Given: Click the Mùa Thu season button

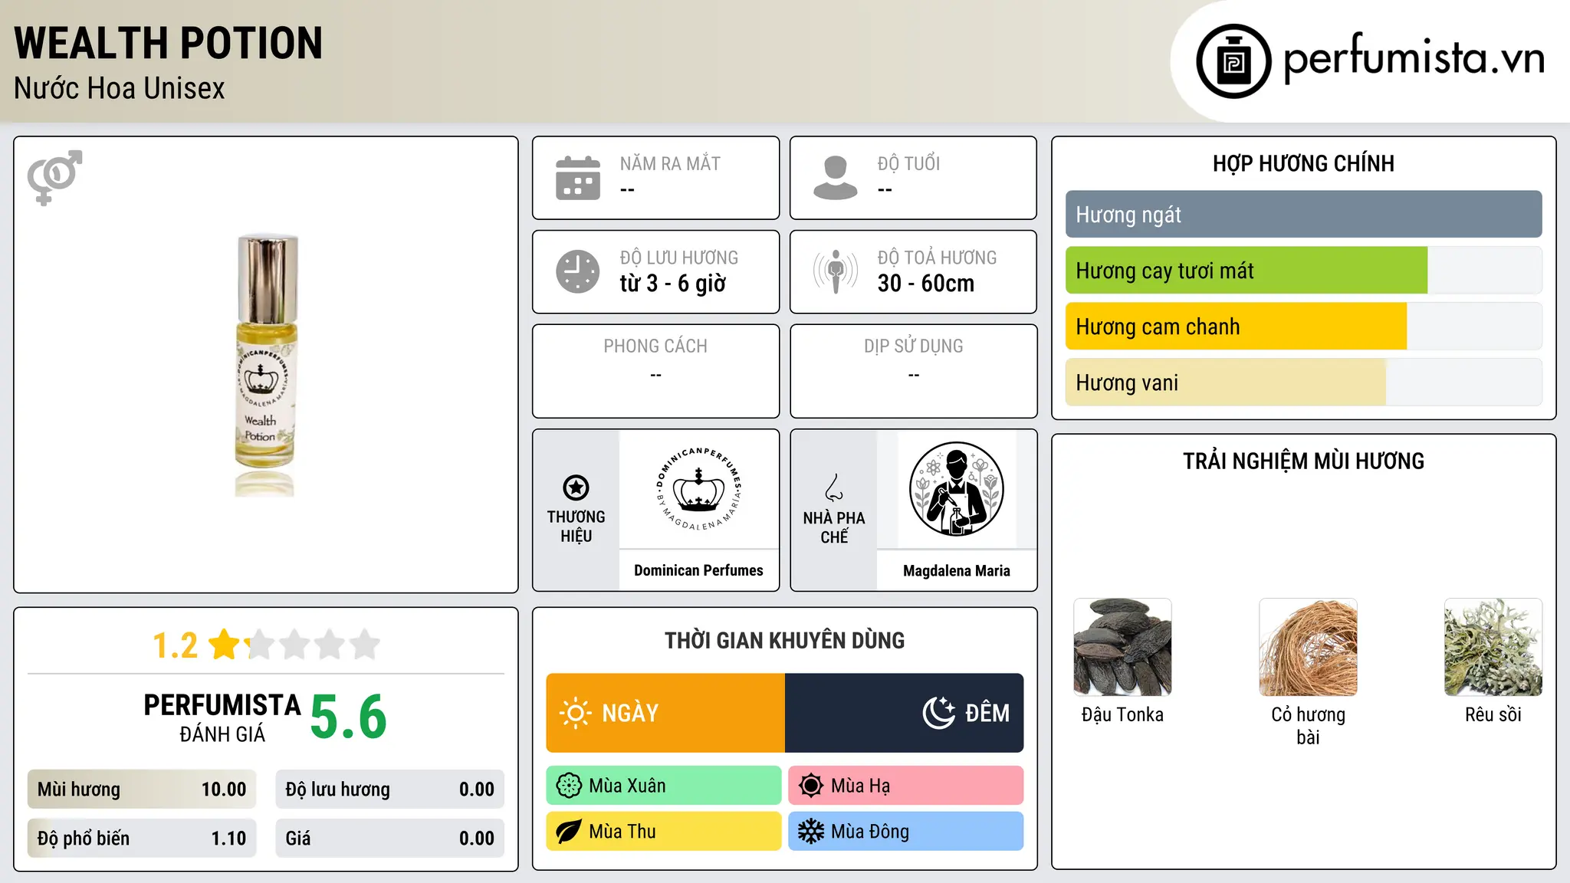Looking at the screenshot, I should coord(664,832).
